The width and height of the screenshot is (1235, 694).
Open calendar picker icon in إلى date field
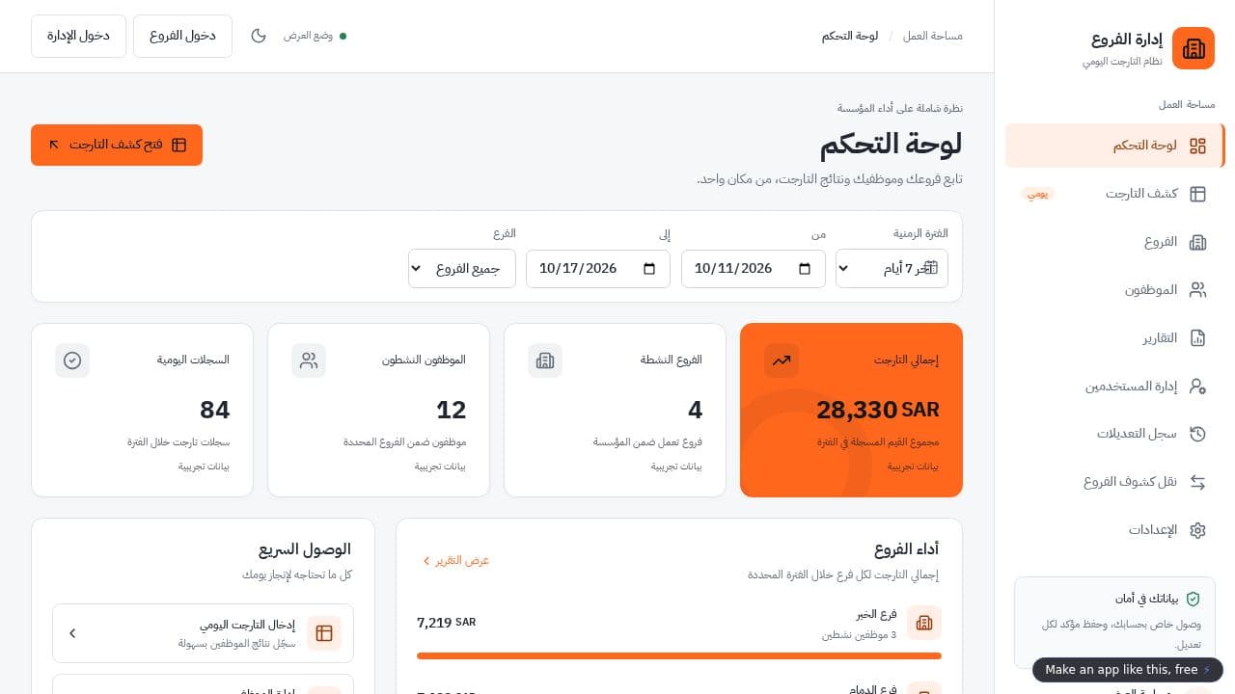[x=649, y=268]
